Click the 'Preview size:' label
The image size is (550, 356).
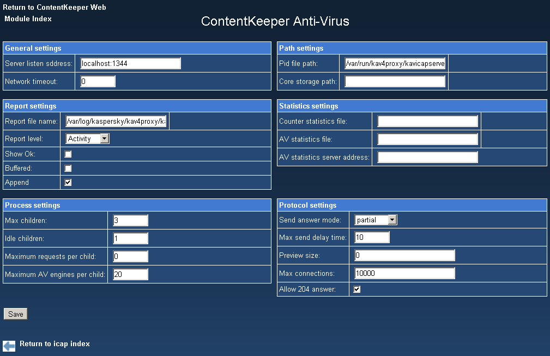coord(300,255)
